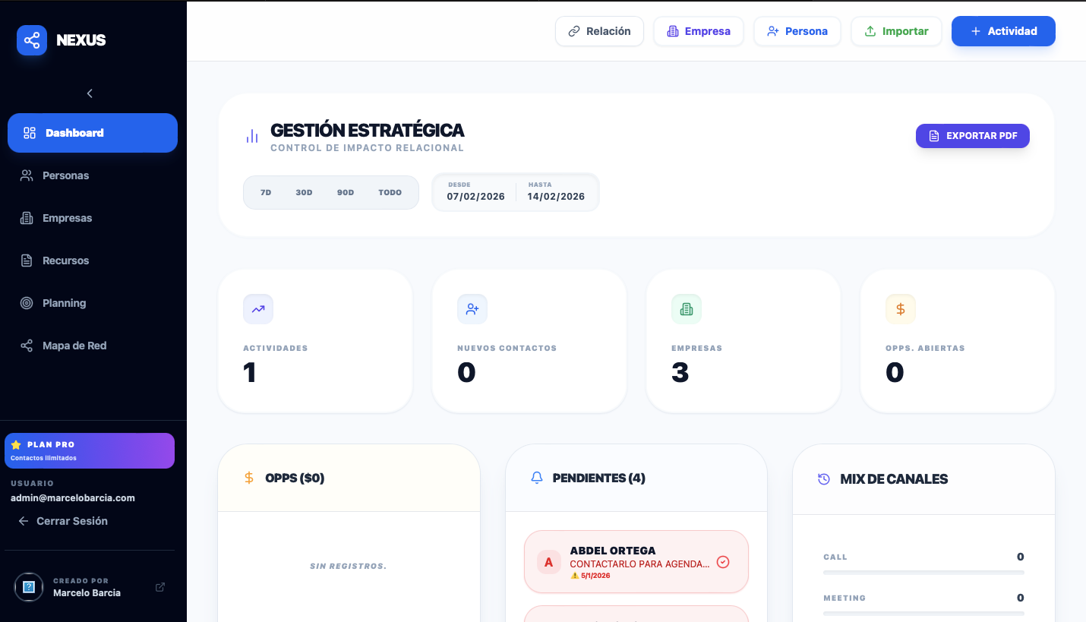The height and width of the screenshot is (622, 1086).
Task: Open the Hasta date picker field
Action: pos(556,193)
